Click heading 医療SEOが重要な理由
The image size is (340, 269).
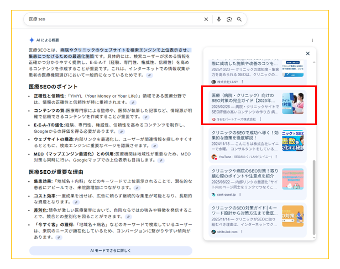(x=56, y=172)
